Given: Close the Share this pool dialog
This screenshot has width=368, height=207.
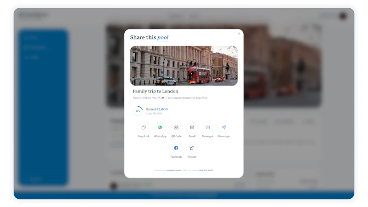Looking at the screenshot, I should pyautogui.click(x=239, y=34).
